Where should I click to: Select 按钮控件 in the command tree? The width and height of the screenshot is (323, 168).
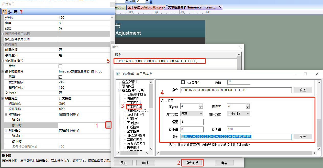(133, 98)
